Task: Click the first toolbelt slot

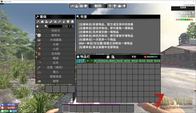Action: [x=66, y=109]
